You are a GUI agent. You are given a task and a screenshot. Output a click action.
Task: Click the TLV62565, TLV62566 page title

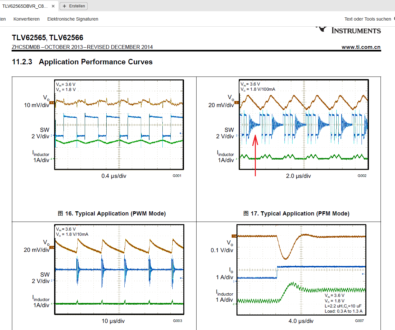tap(48, 38)
